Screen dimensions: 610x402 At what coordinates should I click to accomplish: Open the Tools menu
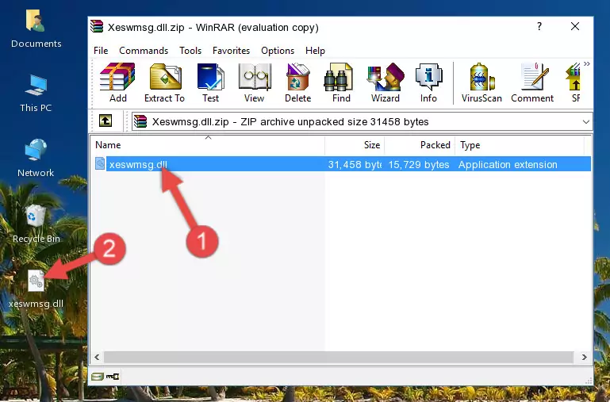[x=190, y=51]
